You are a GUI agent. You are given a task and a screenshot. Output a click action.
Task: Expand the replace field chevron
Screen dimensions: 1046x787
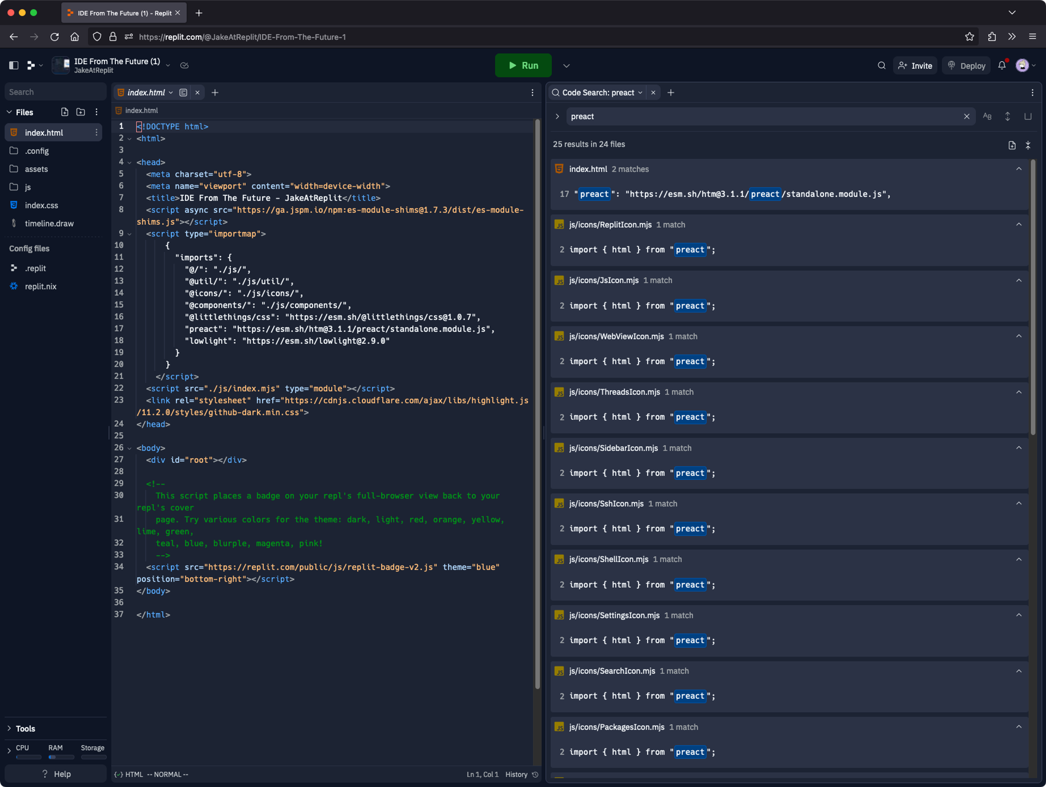click(558, 116)
